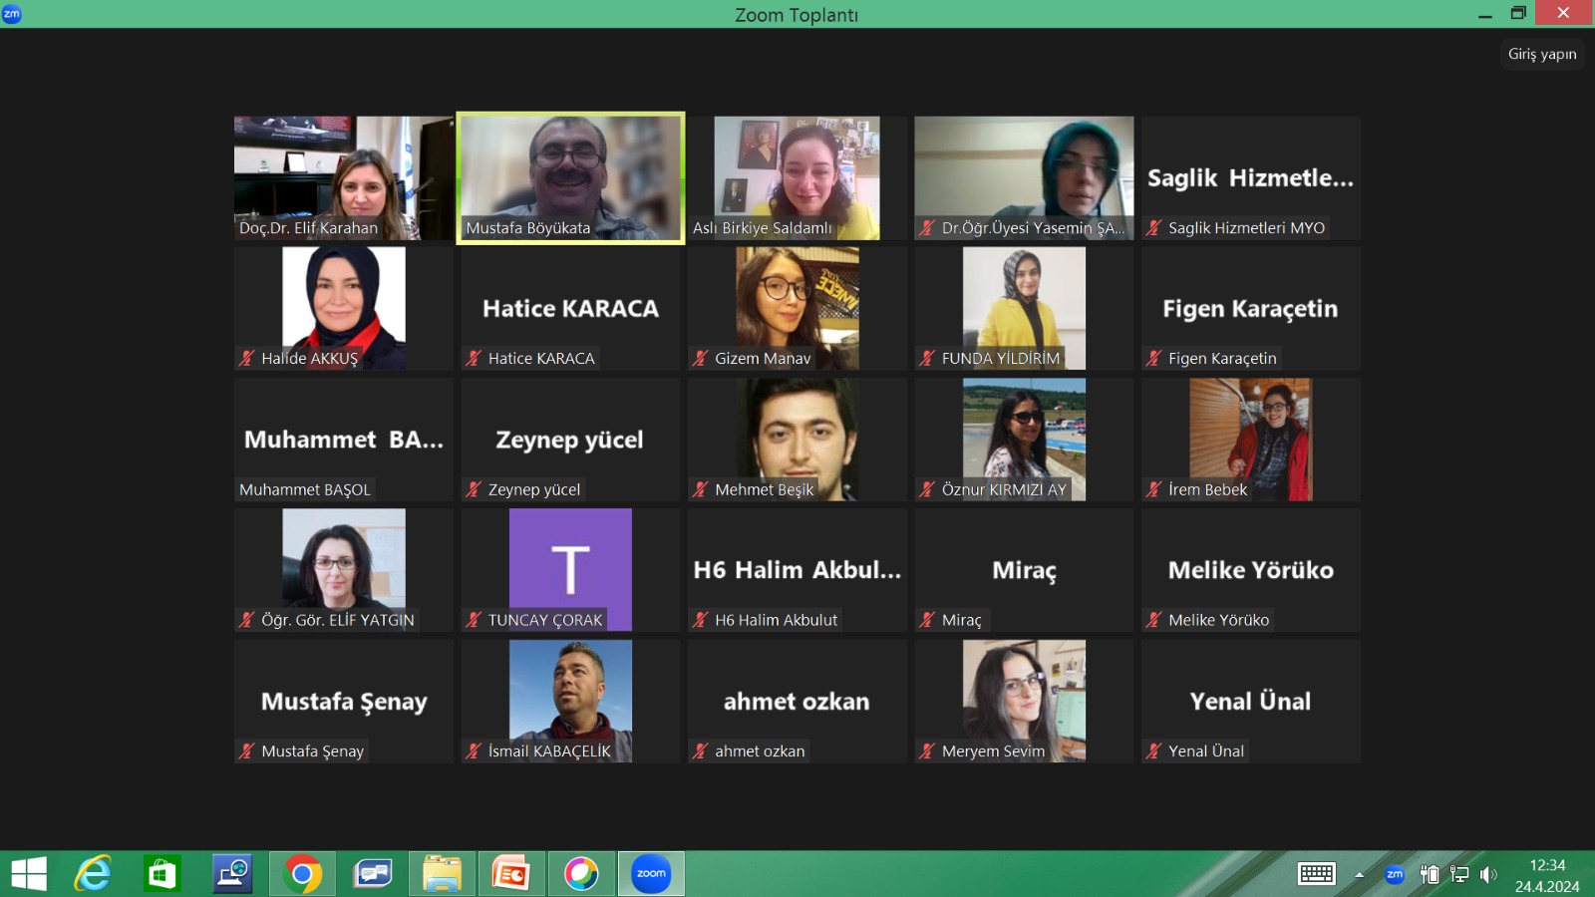Click the Windows Start button
Image resolution: width=1595 pixels, height=897 pixels.
[29, 874]
